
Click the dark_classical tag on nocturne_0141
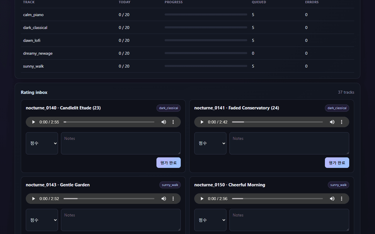coord(337,108)
